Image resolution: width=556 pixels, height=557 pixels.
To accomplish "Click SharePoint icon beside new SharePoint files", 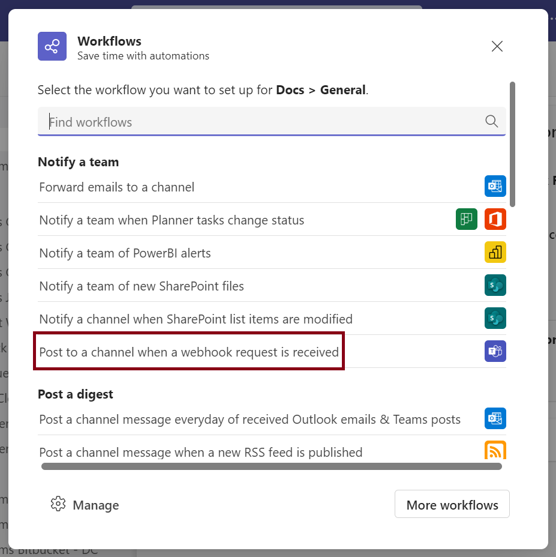I will [x=495, y=285].
